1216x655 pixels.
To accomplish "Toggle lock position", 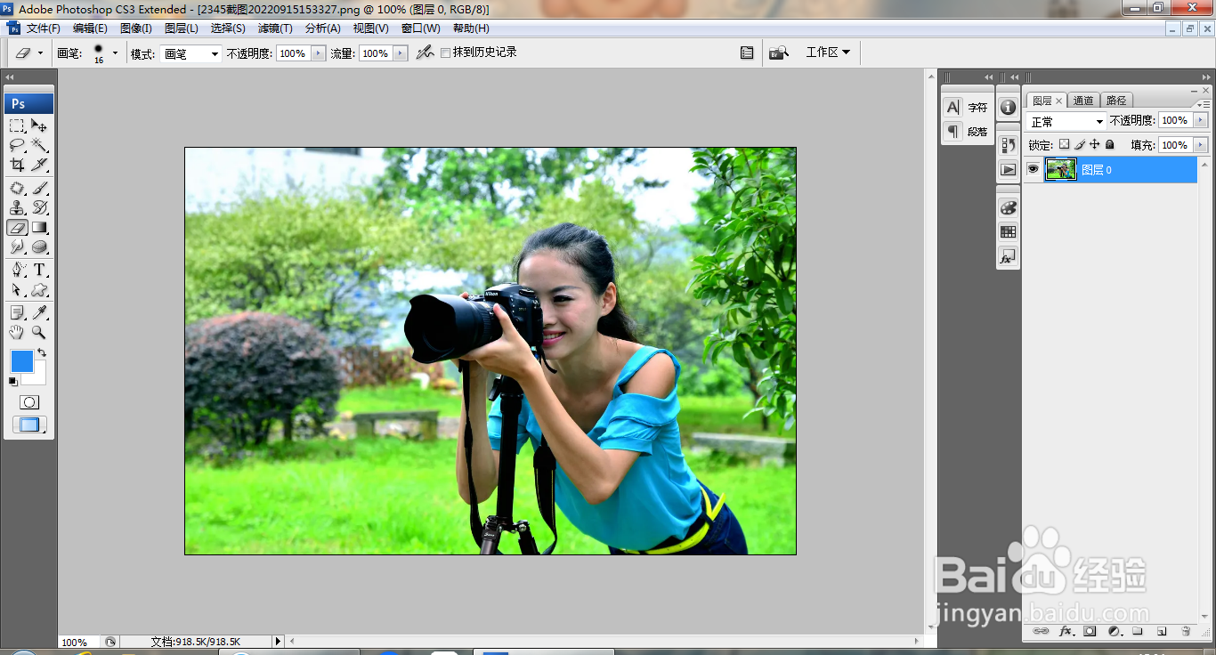I will pyautogui.click(x=1095, y=144).
